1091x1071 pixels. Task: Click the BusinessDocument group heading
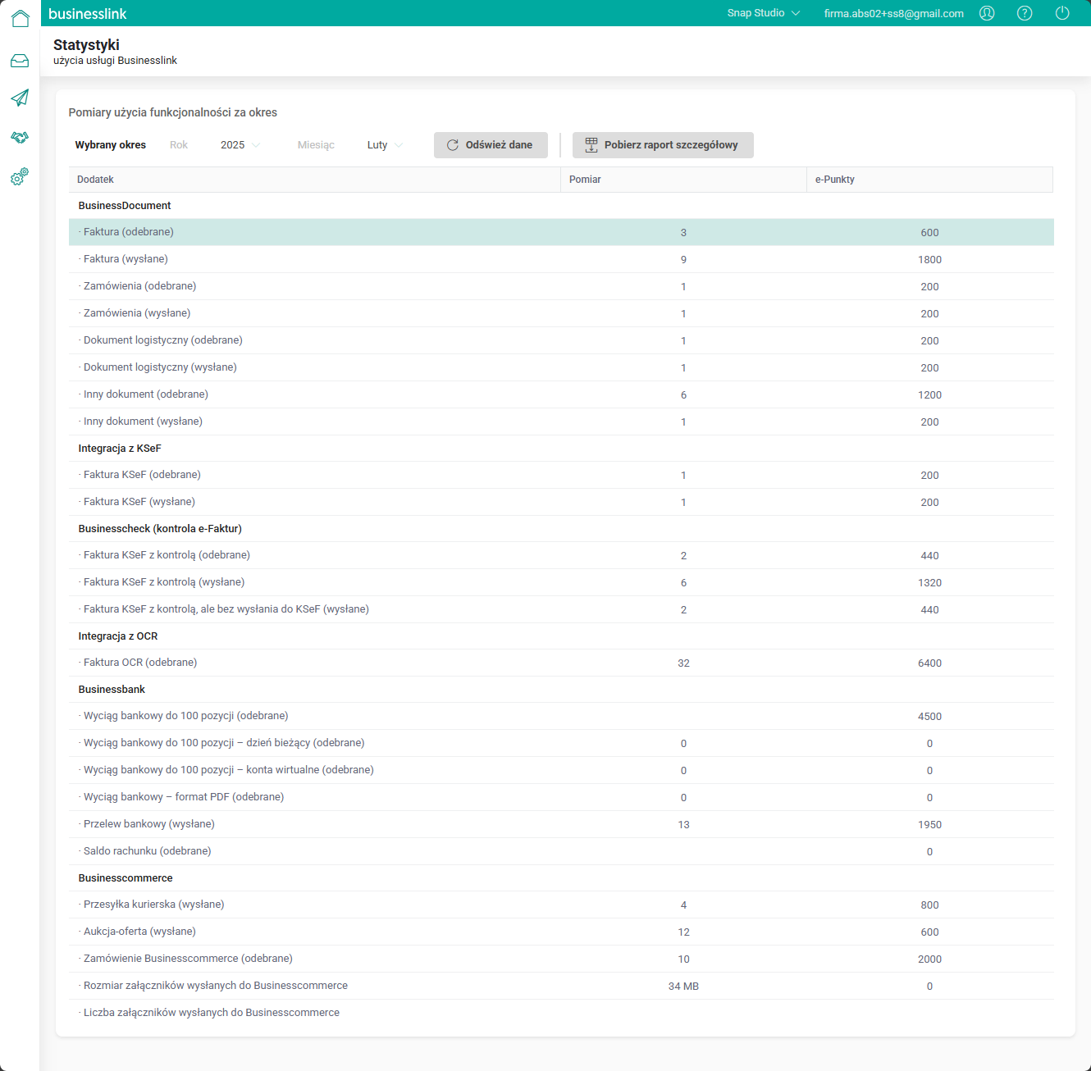tap(125, 206)
